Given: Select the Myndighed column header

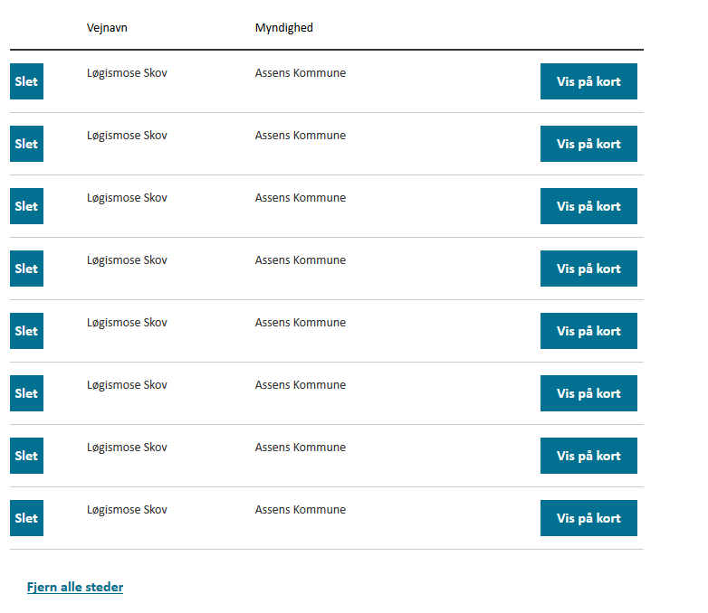Looking at the screenshot, I should [284, 28].
